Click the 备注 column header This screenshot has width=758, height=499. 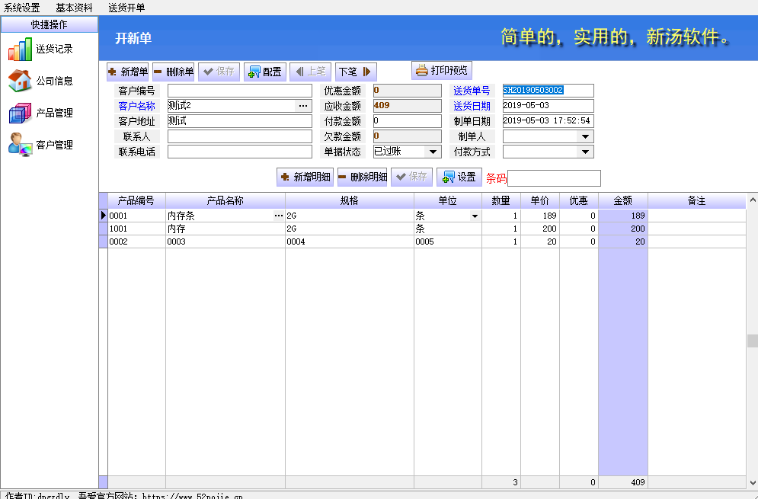point(696,200)
